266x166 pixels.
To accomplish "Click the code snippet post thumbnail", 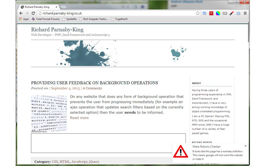I will tap(49, 113).
